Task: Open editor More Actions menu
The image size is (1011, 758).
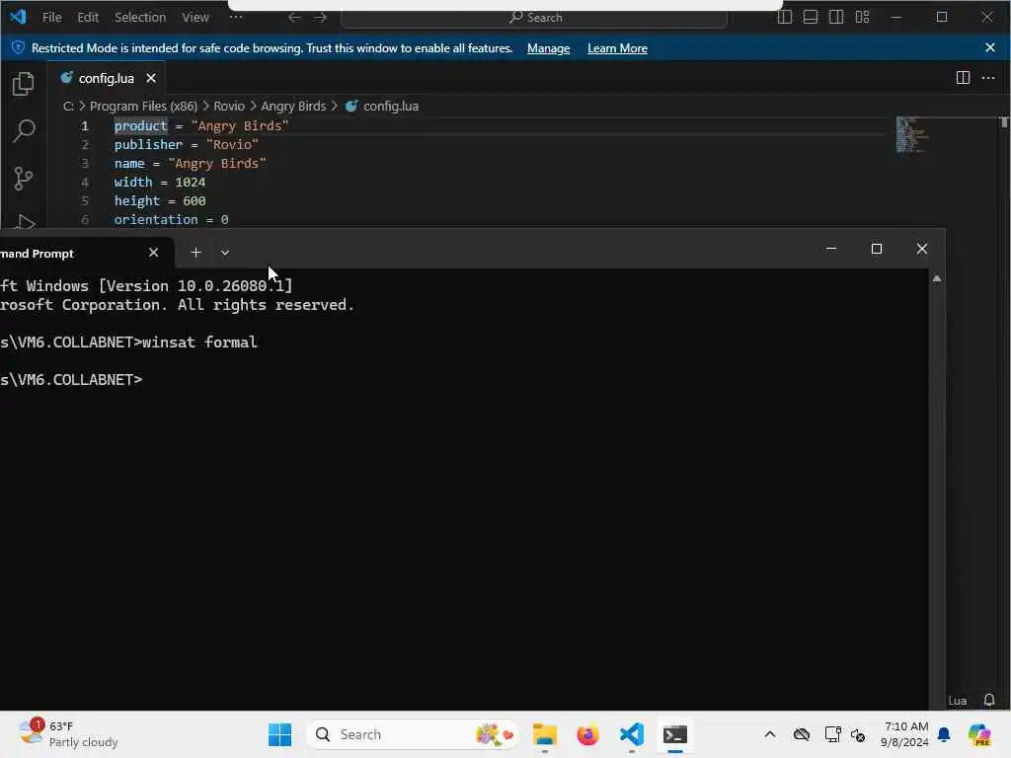Action: [x=987, y=78]
